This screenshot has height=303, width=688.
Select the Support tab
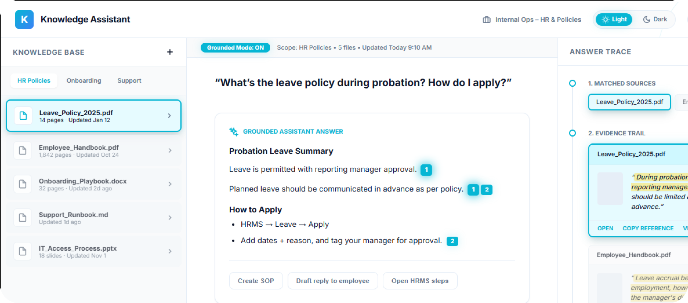129,80
